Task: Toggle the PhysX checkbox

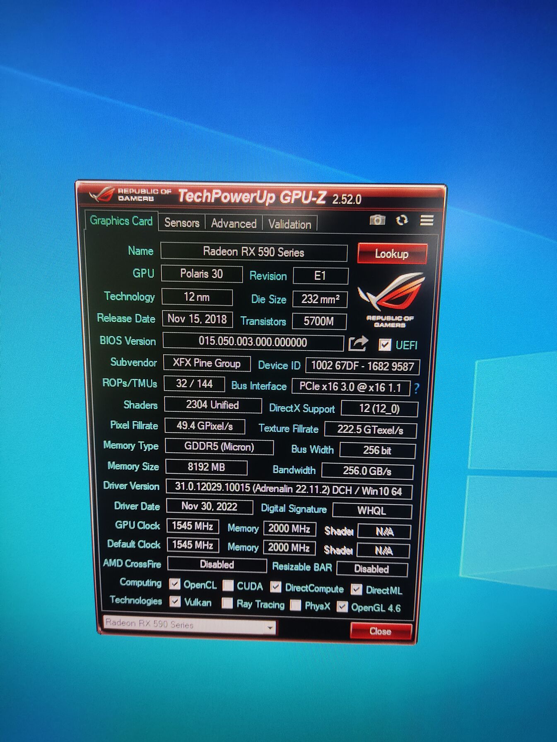Action: pos(295,605)
